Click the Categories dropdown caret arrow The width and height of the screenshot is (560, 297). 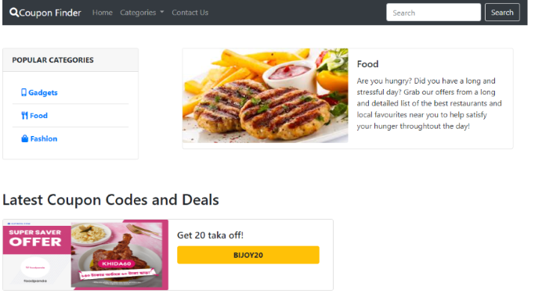pyautogui.click(x=162, y=12)
